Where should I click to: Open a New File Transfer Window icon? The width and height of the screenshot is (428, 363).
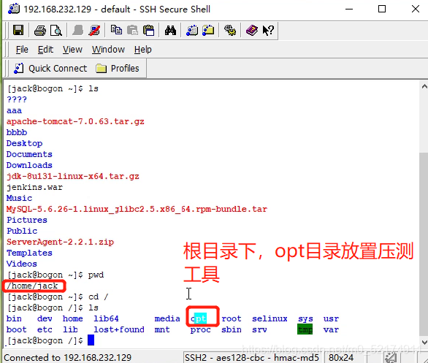(208, 30)
